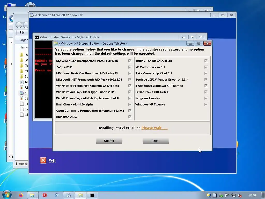The width and height of the screenshot is (265, 199).
Task: Toggle Microsoft .NET Framework AIO Pack checkbox
Action: [x=130, y=80]
